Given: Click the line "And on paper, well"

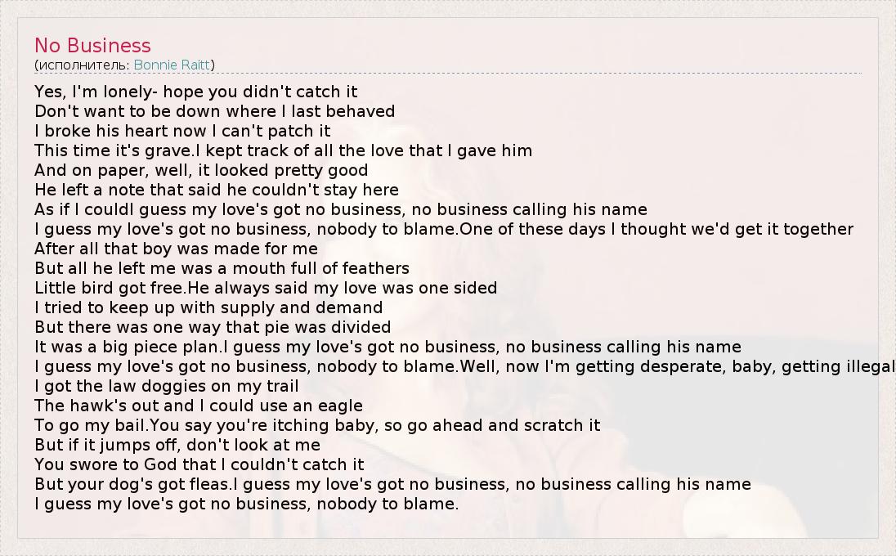Looking at the screenshot, I should pyautogui.click(x=201, y=170).
